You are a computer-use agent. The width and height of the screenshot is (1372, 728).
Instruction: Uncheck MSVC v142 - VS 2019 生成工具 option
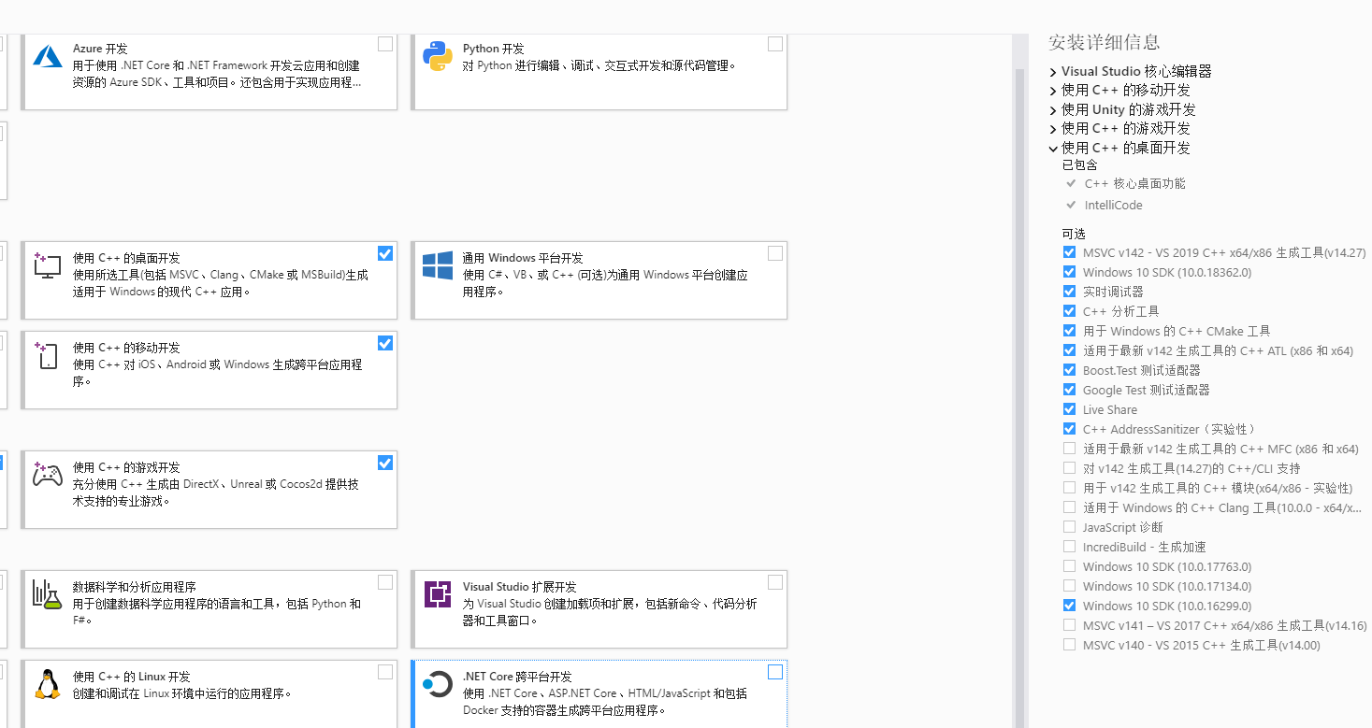coord(1069,252)
